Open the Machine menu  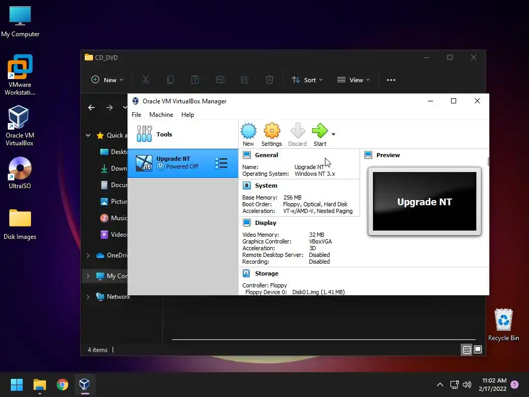coord(161,115)
